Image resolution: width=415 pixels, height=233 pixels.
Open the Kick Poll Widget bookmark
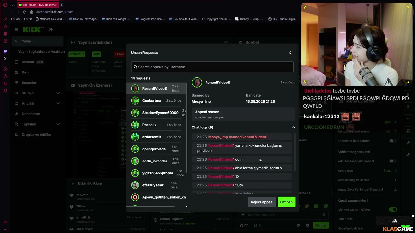pos(116,19)
